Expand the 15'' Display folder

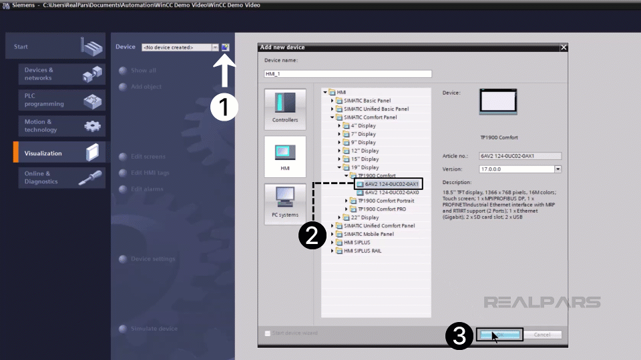[339, 159]
